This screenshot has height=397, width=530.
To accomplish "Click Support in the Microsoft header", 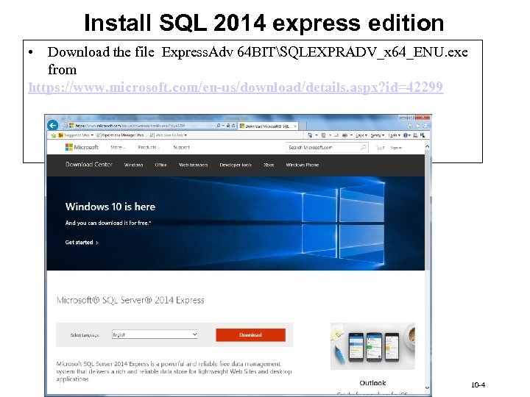I will pyautogui.click(x=182, y=147).
